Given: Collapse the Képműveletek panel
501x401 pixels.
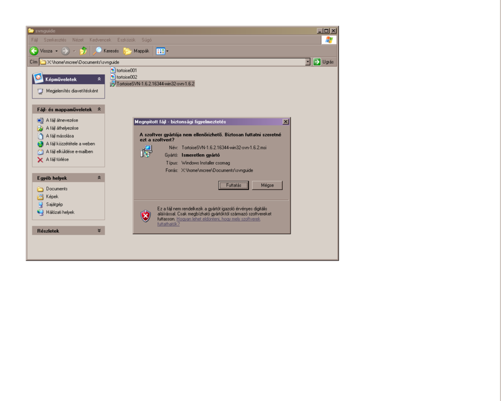Looking at the screenshot, I should pos(99,79).
